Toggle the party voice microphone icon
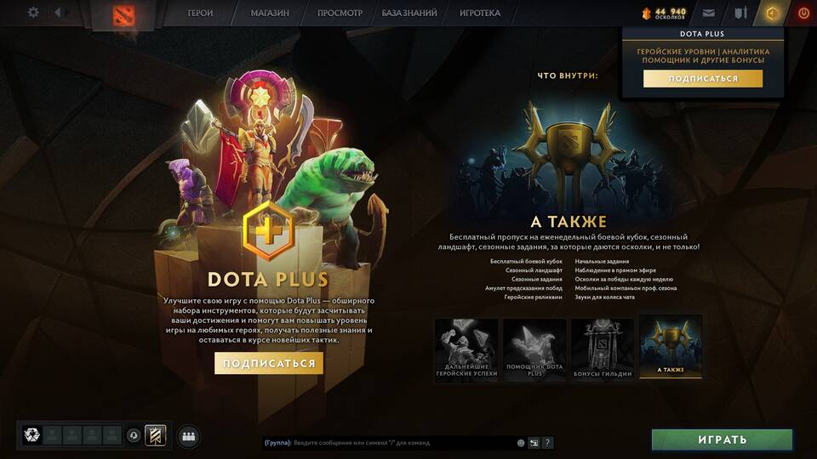The height and width of the screenshot is (459, 817). pyautogui.click(x=134, y=435)
